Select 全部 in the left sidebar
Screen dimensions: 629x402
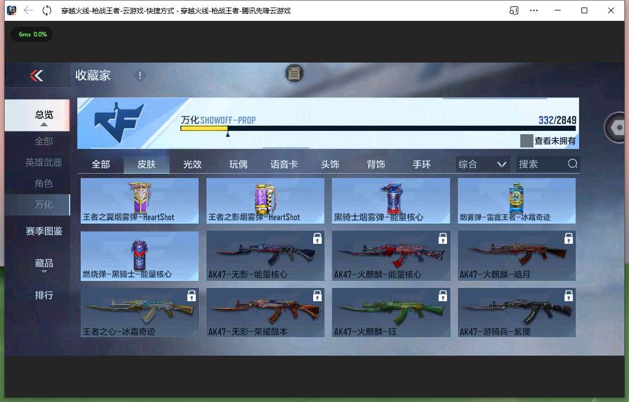(43, 141)
